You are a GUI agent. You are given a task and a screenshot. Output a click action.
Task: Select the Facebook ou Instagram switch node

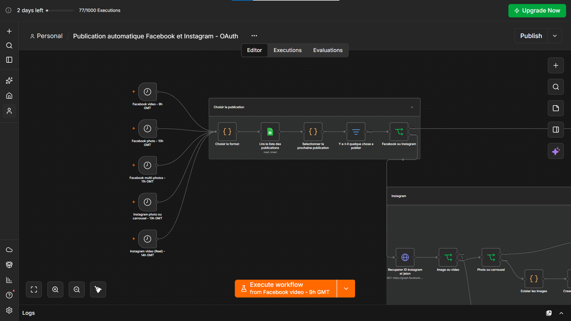399,132
